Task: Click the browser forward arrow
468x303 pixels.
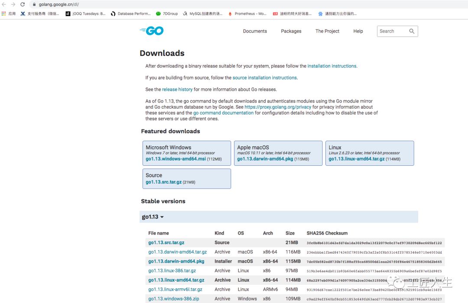Action: tap(13, 4)
